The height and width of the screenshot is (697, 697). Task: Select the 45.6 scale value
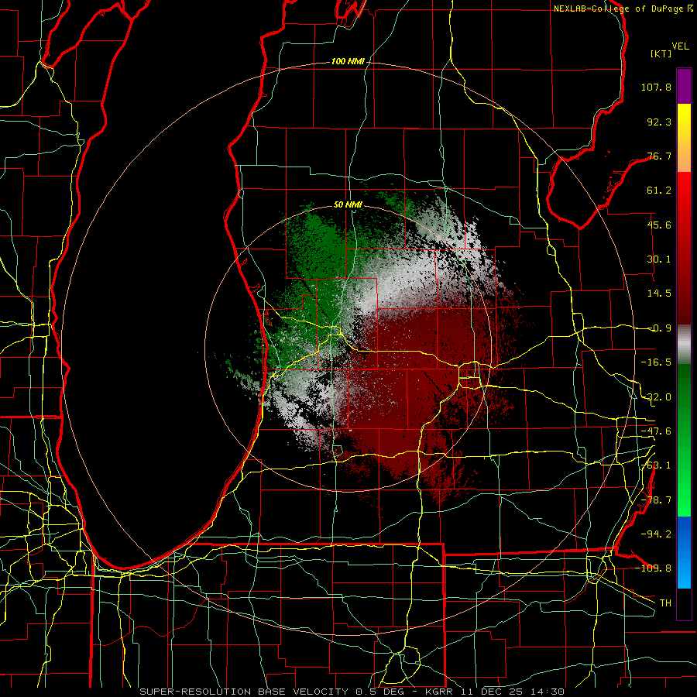[659, 225]
